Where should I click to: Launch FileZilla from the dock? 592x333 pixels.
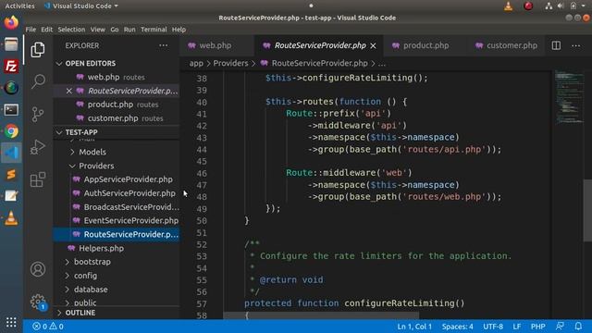(11, 67)
